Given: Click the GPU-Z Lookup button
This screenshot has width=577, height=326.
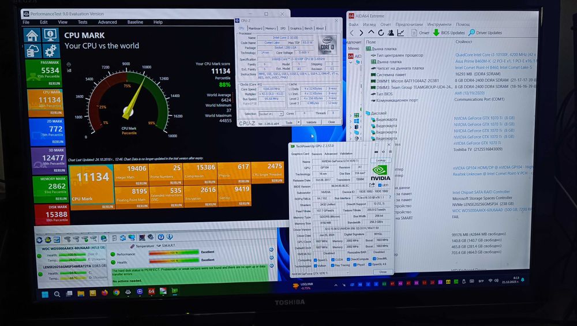Looking at the screenshot, I should click(381, 160).
